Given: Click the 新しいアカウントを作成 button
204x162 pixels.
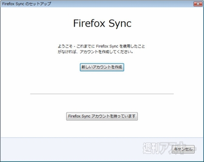Looking at the screenshot, I should pos(102,67).
